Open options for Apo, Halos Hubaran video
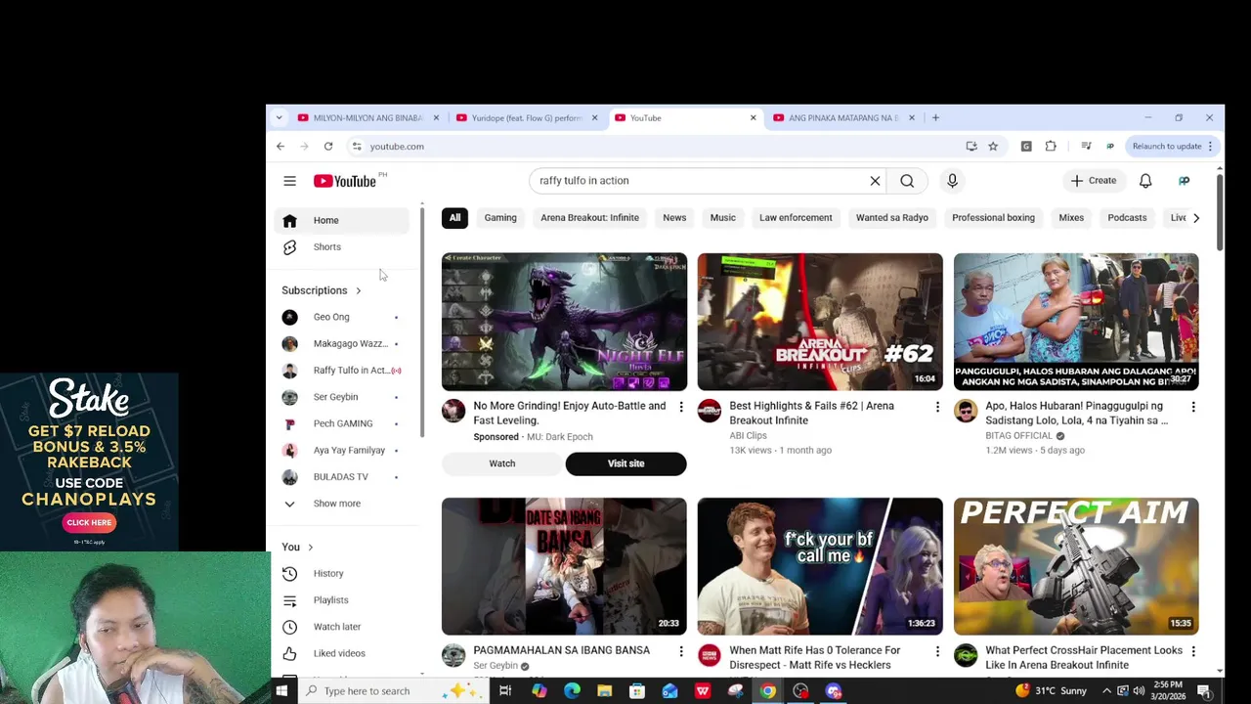 point(1193,407)
